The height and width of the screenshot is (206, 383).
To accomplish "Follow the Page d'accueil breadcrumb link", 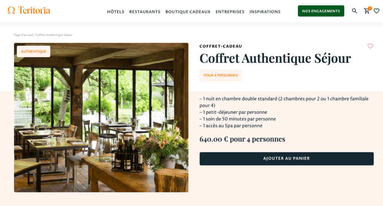I will (23, 35).
